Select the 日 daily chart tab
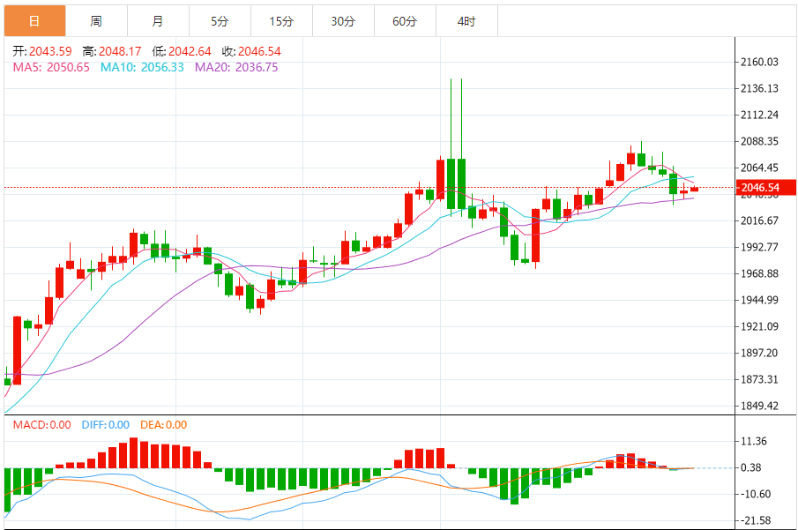Image resolution: width=798 pixels, height=530 pixels. click(34, 21)
